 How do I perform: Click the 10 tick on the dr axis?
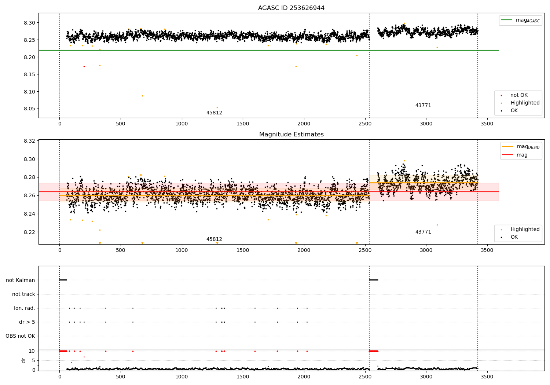click(x=32, y=351)
